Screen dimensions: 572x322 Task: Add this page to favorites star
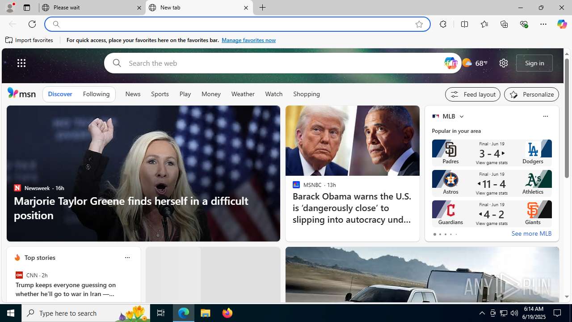[x=419, y=24]
